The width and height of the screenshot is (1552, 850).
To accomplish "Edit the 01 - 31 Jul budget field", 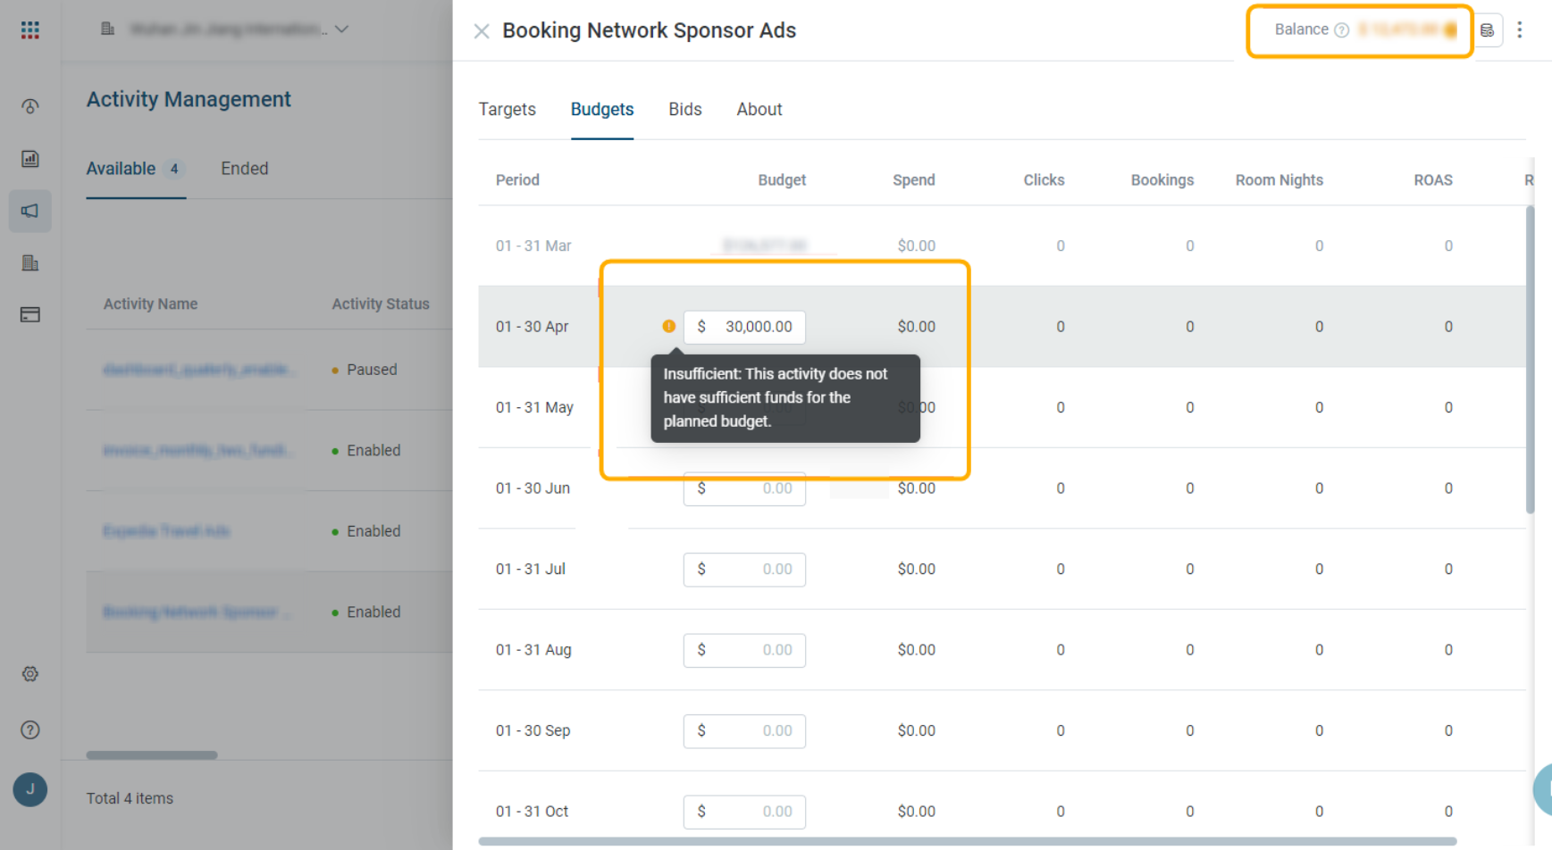I will click(744, 570).
